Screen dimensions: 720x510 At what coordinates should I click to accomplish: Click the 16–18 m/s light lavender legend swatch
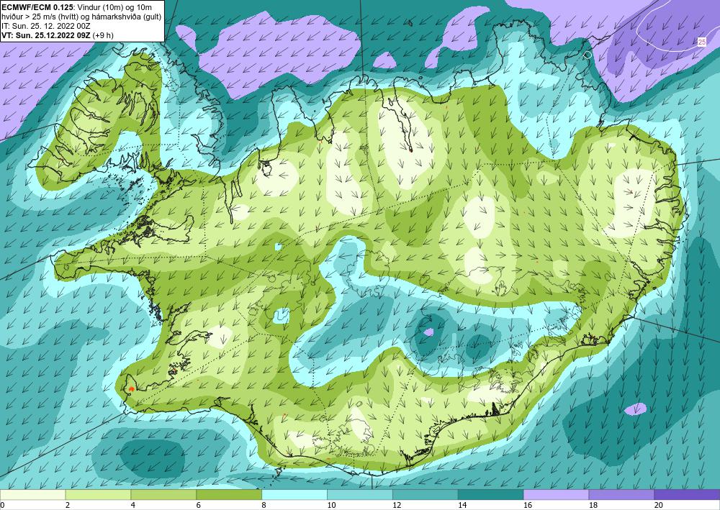[556, 495]
